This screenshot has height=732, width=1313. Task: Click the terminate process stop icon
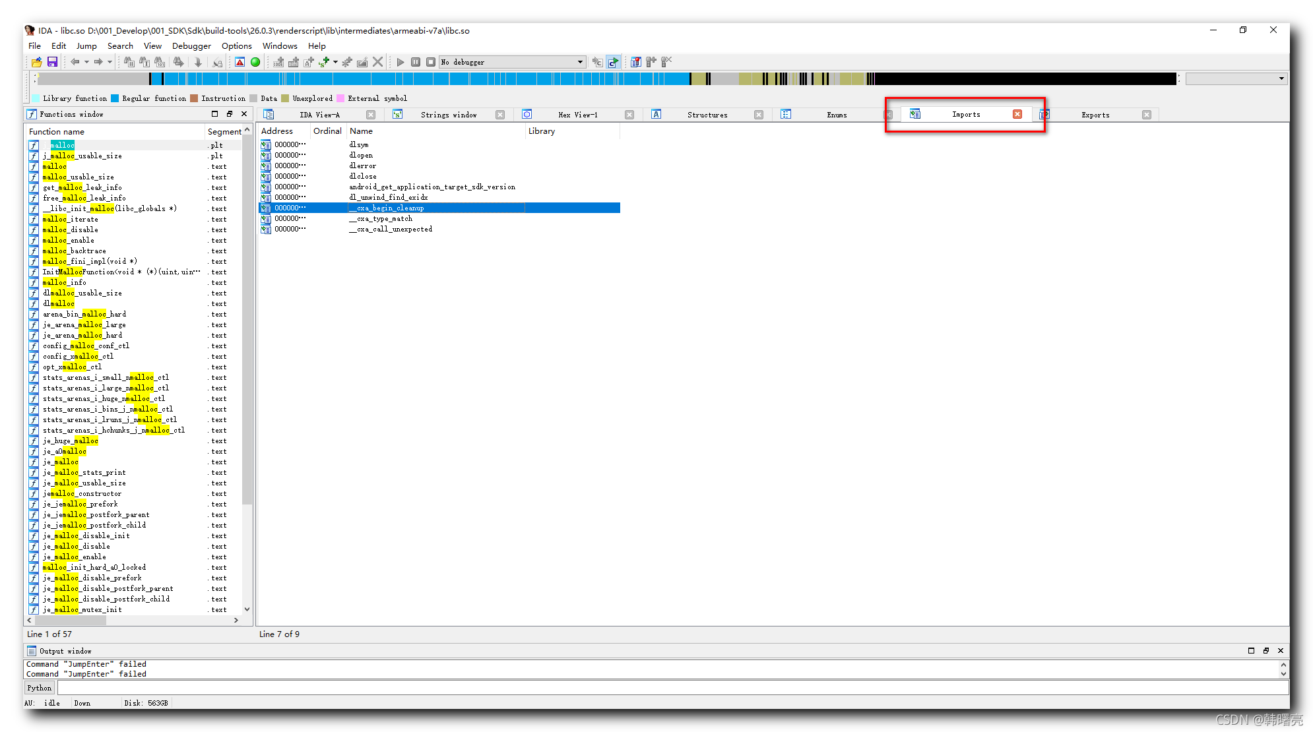tap(430, 62)
